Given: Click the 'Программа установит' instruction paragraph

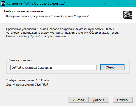Looking at the screenshot, I should click(62, 33).
